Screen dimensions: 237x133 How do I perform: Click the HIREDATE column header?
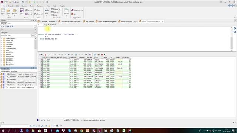tap(74, 58)
